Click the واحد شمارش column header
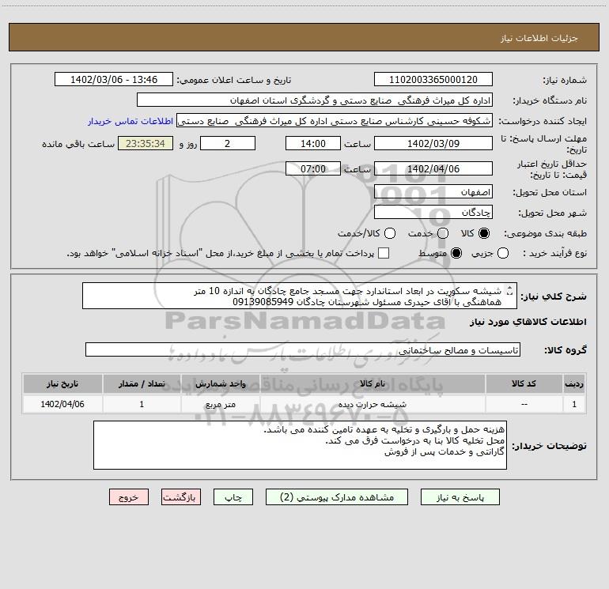609x589 pixels. (x=220, y=383)
